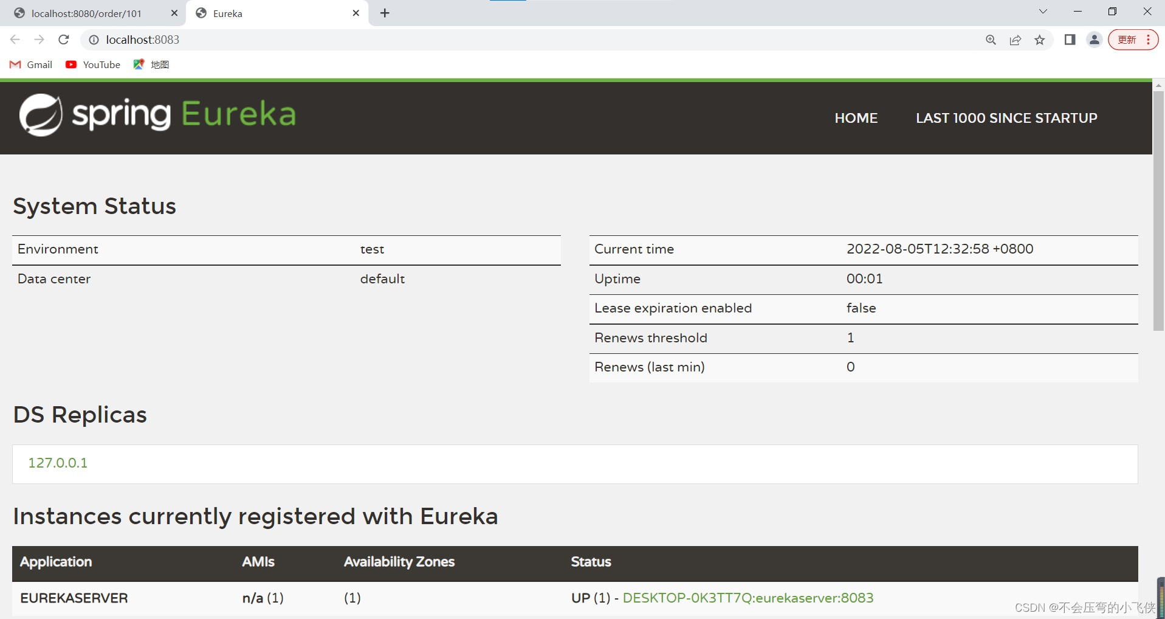Viewport: 1165px width, 619px height.
Task: Click the red 更新 update button
Action: coord(1133,40)
